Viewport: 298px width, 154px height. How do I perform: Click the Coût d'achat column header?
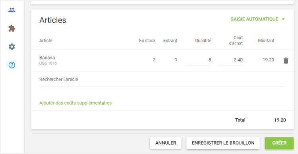(236, 40)
